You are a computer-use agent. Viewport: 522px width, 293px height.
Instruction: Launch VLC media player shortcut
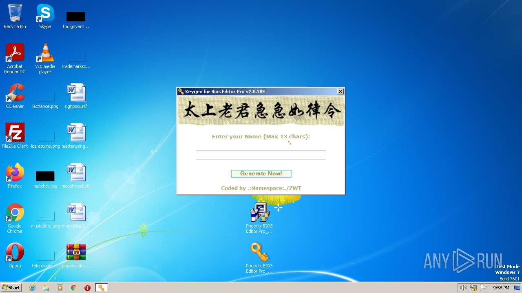click(x=45, y=59)
